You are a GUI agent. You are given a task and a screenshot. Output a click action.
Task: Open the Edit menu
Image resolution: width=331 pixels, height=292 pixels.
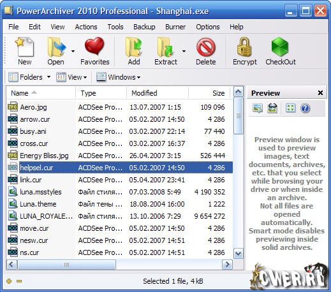34,27
